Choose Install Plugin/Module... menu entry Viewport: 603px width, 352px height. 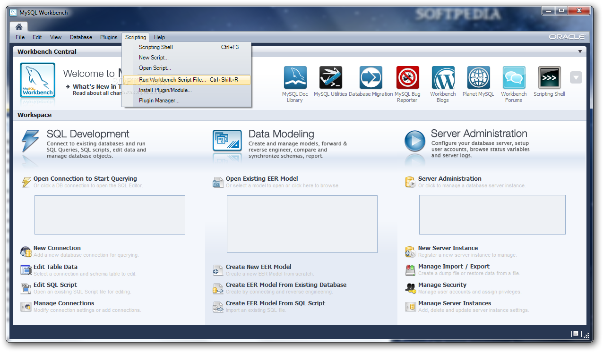click(187, 90)
